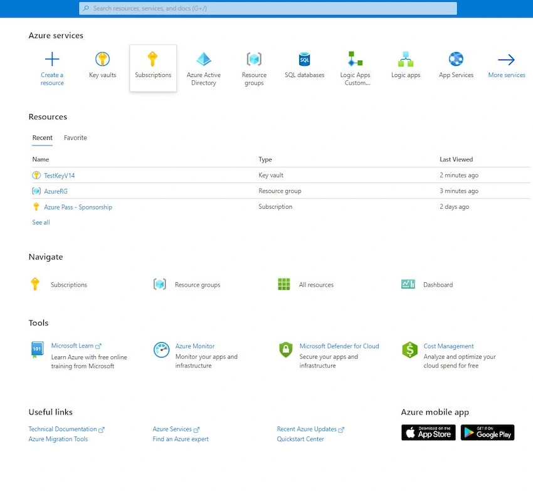Click Microsoft Defender for Cloud shield icon
The width and height of the screenshot is (533, 491).
pyautogui.click(x=285, y=349)
